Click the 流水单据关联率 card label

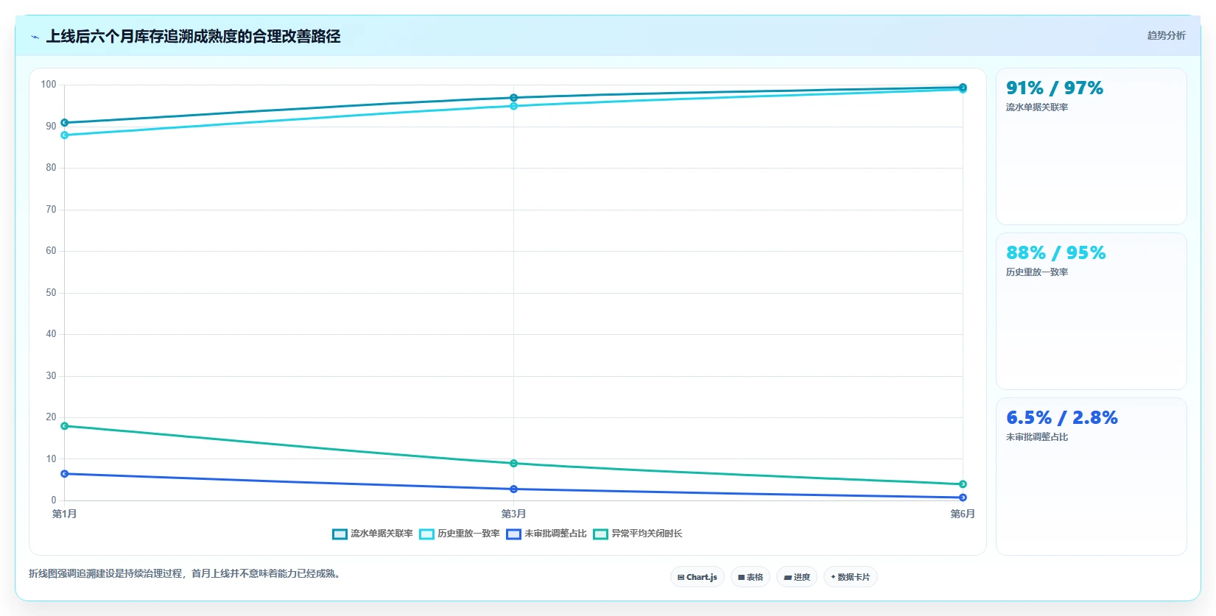point(1037,107)
